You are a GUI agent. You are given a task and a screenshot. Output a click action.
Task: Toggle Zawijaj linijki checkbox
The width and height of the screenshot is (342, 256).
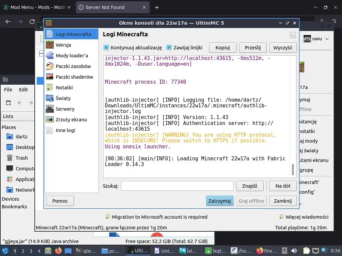click(169, 47)
